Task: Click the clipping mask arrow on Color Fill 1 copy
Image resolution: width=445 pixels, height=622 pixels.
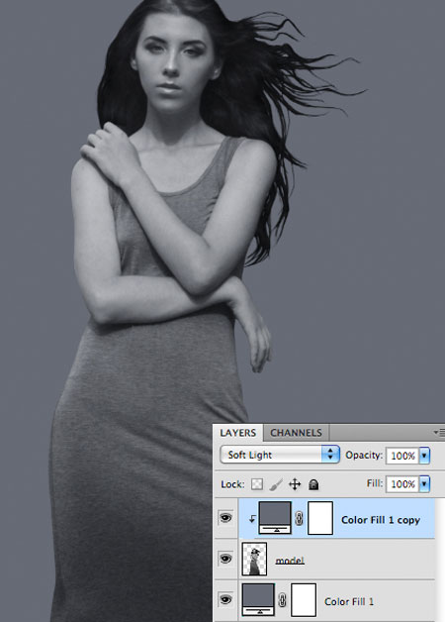Action: pos(251,519)
